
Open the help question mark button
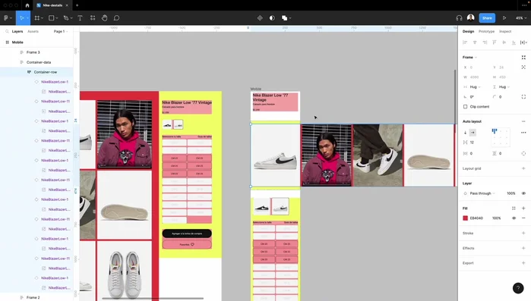518,288
